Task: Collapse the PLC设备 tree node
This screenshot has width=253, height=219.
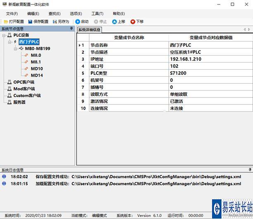Action: click(4, 35)
